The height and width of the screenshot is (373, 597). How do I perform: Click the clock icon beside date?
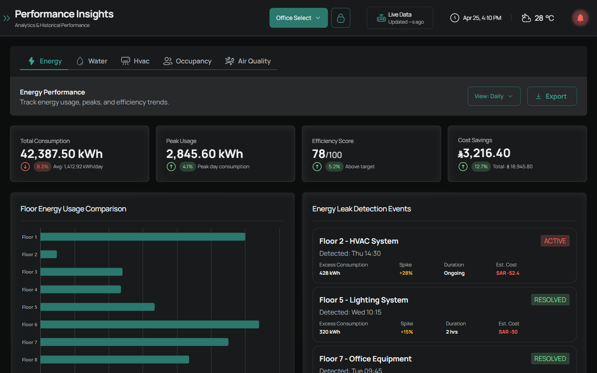[455, 18]
